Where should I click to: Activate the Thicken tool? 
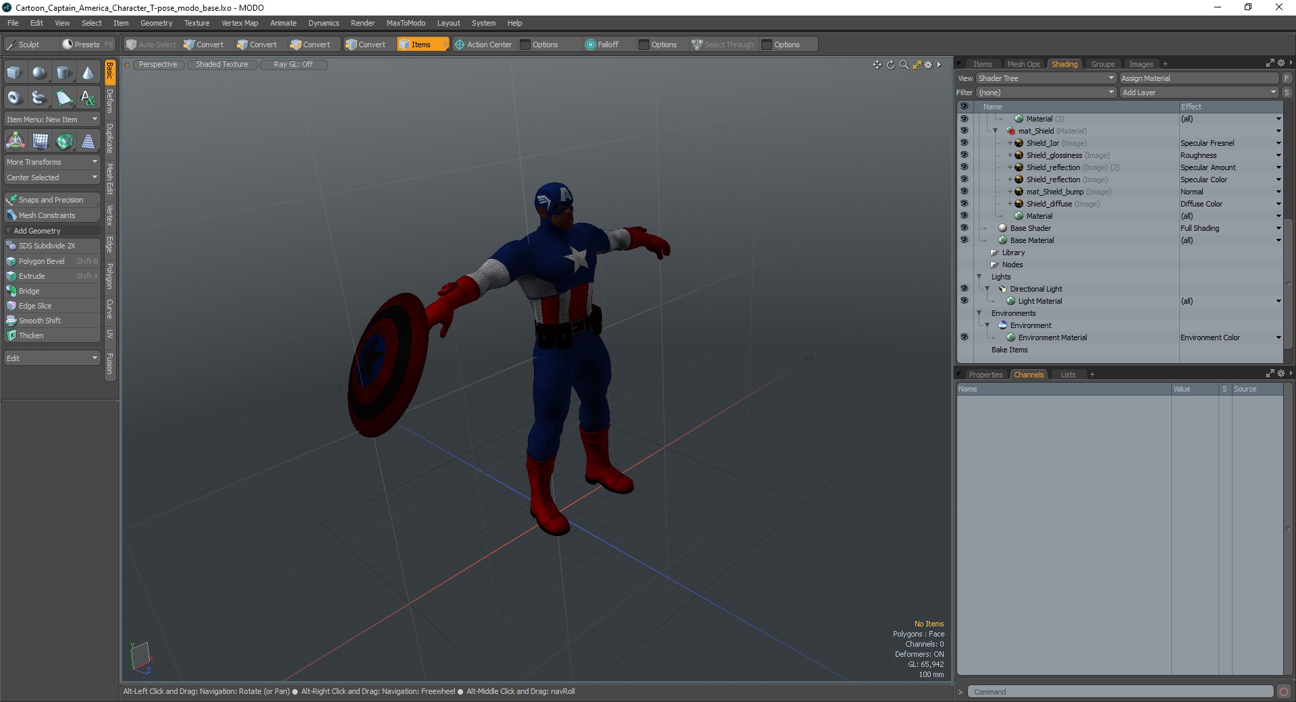pos(52,335)
